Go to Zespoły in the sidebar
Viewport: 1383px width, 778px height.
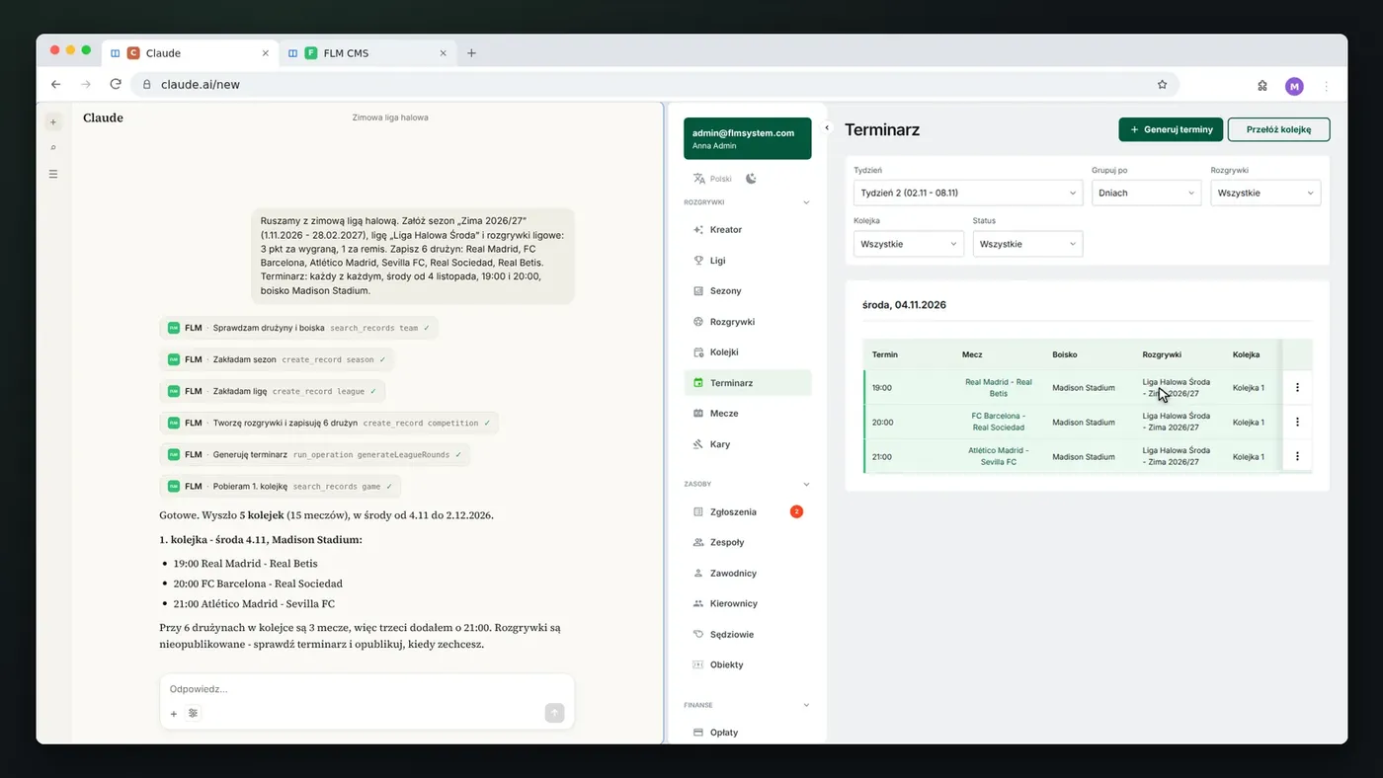tap(747, 543)
